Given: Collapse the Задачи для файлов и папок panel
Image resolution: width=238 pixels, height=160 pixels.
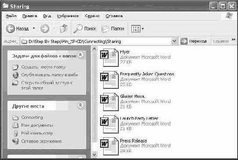Looking at the screenshot, I should (x=80, y=55).
